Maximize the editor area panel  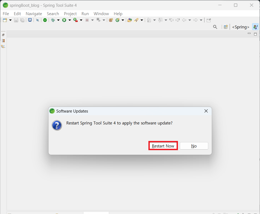(255, 34)
